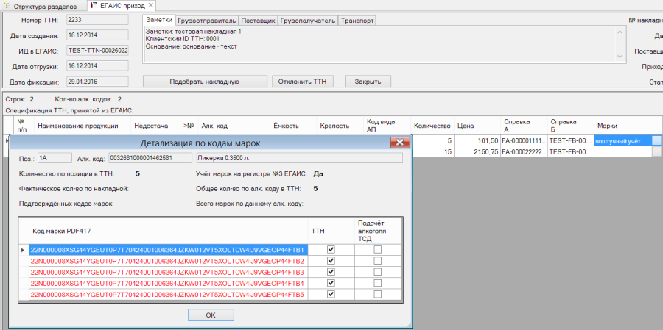Image resolution: width=663 pixels, height=330 pixels.
Task: Check Подсчёт алкоголя ТСД for code FTB4
Action: [x=378, y=283]
